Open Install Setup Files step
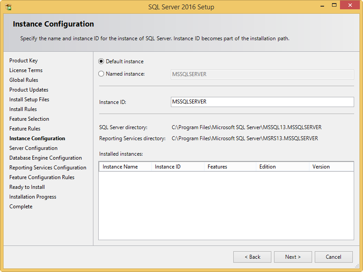363x272 pixels. [29, 100]
